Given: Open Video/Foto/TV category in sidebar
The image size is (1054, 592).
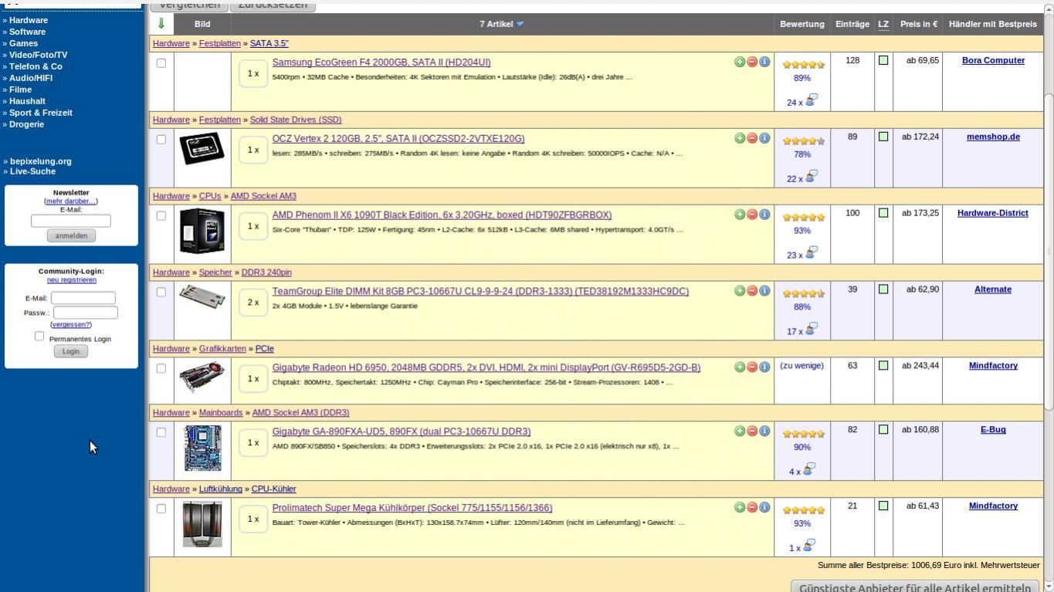Looking at the screenshot, I should 38,55.
